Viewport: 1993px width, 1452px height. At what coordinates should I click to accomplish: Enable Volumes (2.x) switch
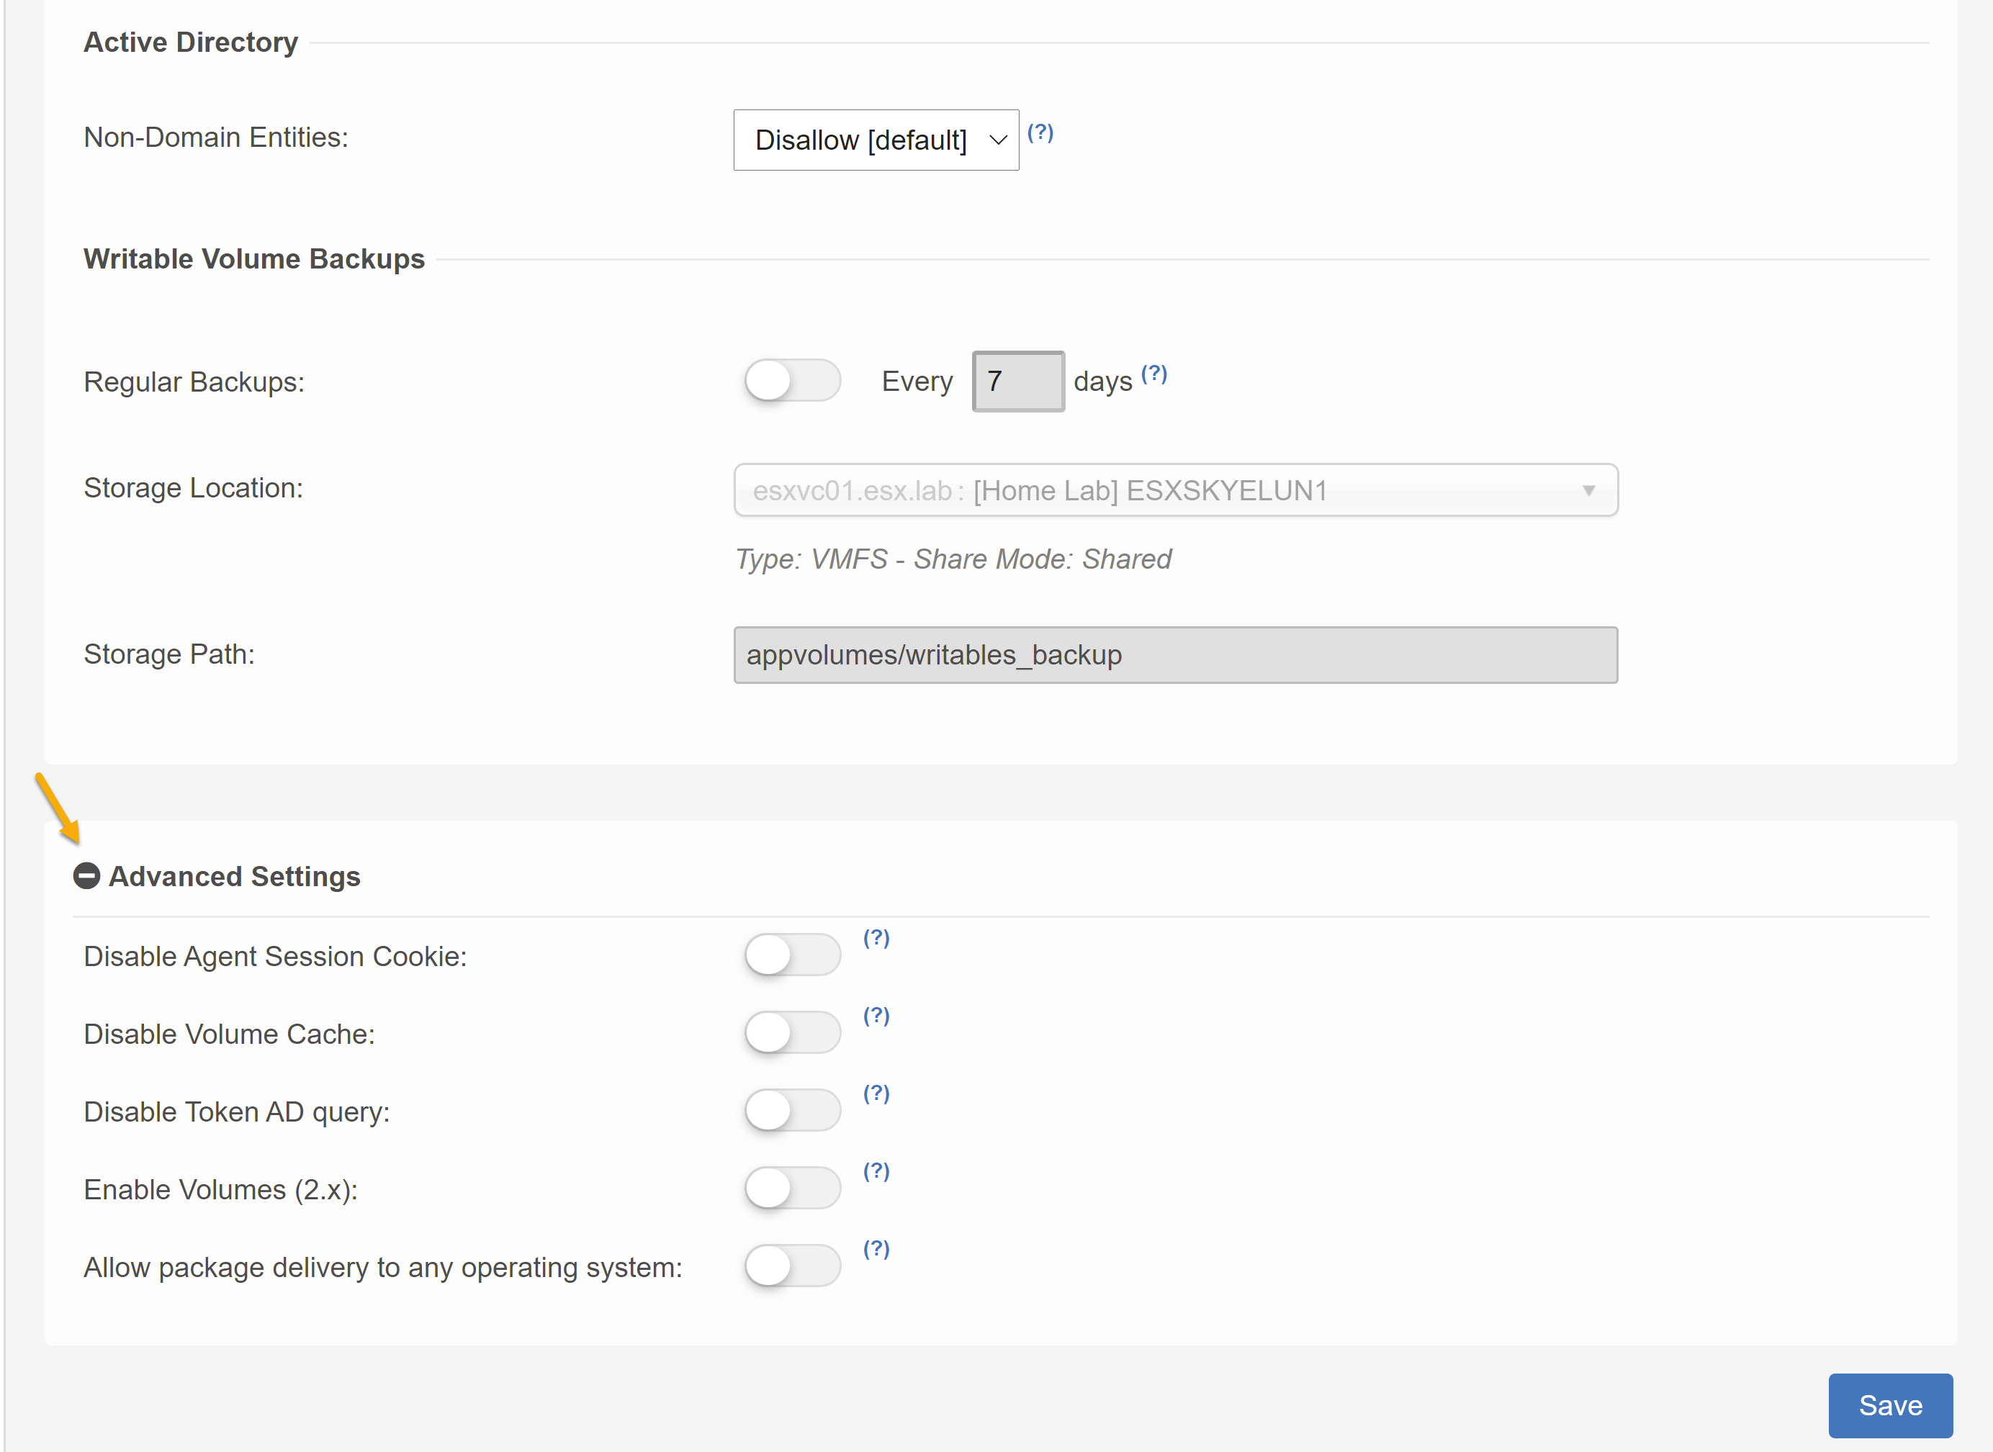click(792, 1189)
